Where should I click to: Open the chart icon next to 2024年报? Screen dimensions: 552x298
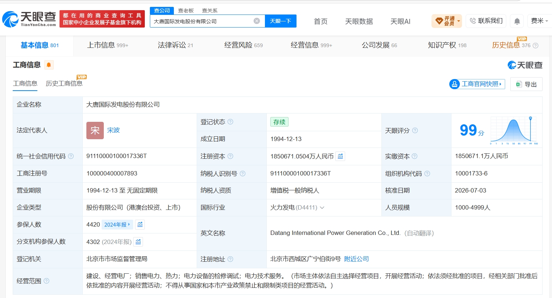140,224
